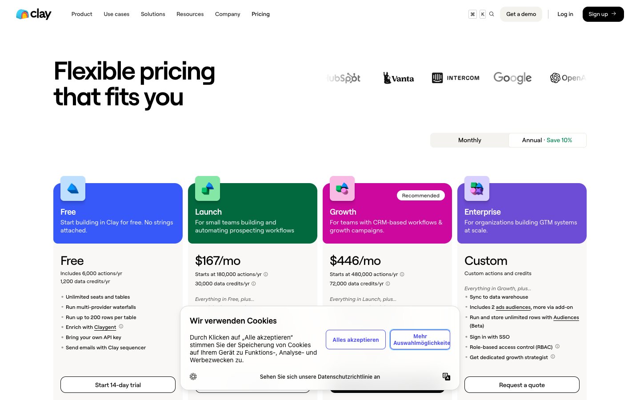
Task: Click the Intercom logo
Action: (455, 78)
